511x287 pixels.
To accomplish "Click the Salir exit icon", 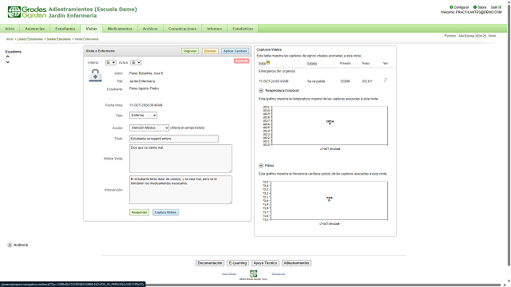I will (x=500, y=7).
